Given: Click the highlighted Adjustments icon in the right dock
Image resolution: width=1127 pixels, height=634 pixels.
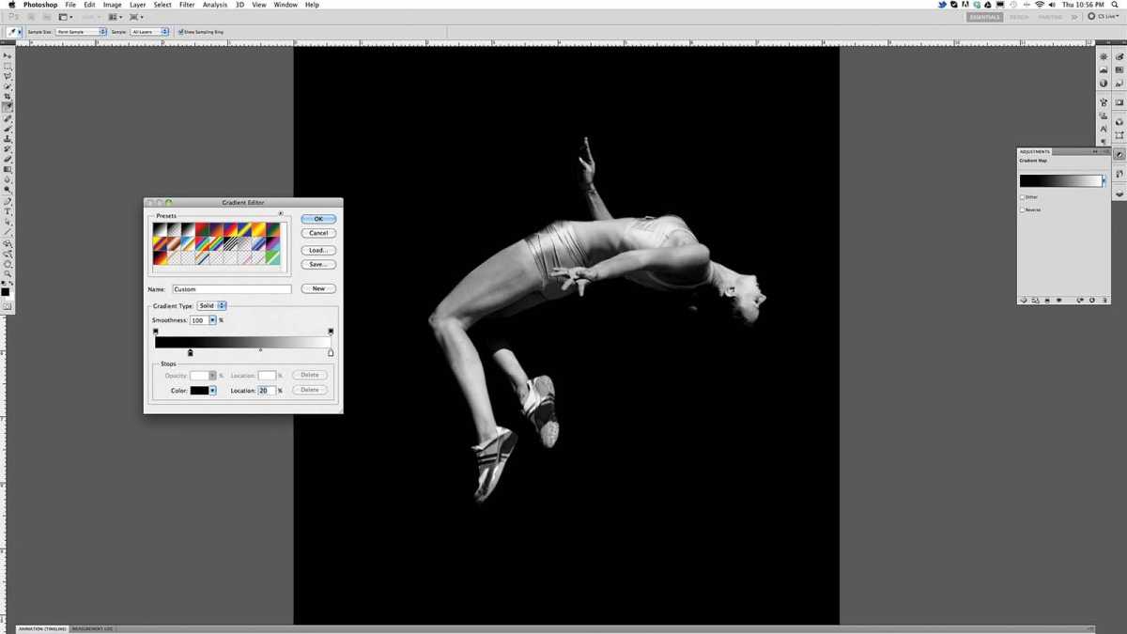Looking at the screenshot, I should click(1119, 155).
